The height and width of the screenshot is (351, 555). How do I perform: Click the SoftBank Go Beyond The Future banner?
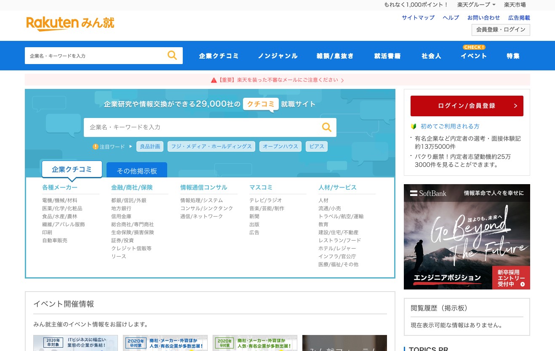point(467,237)
